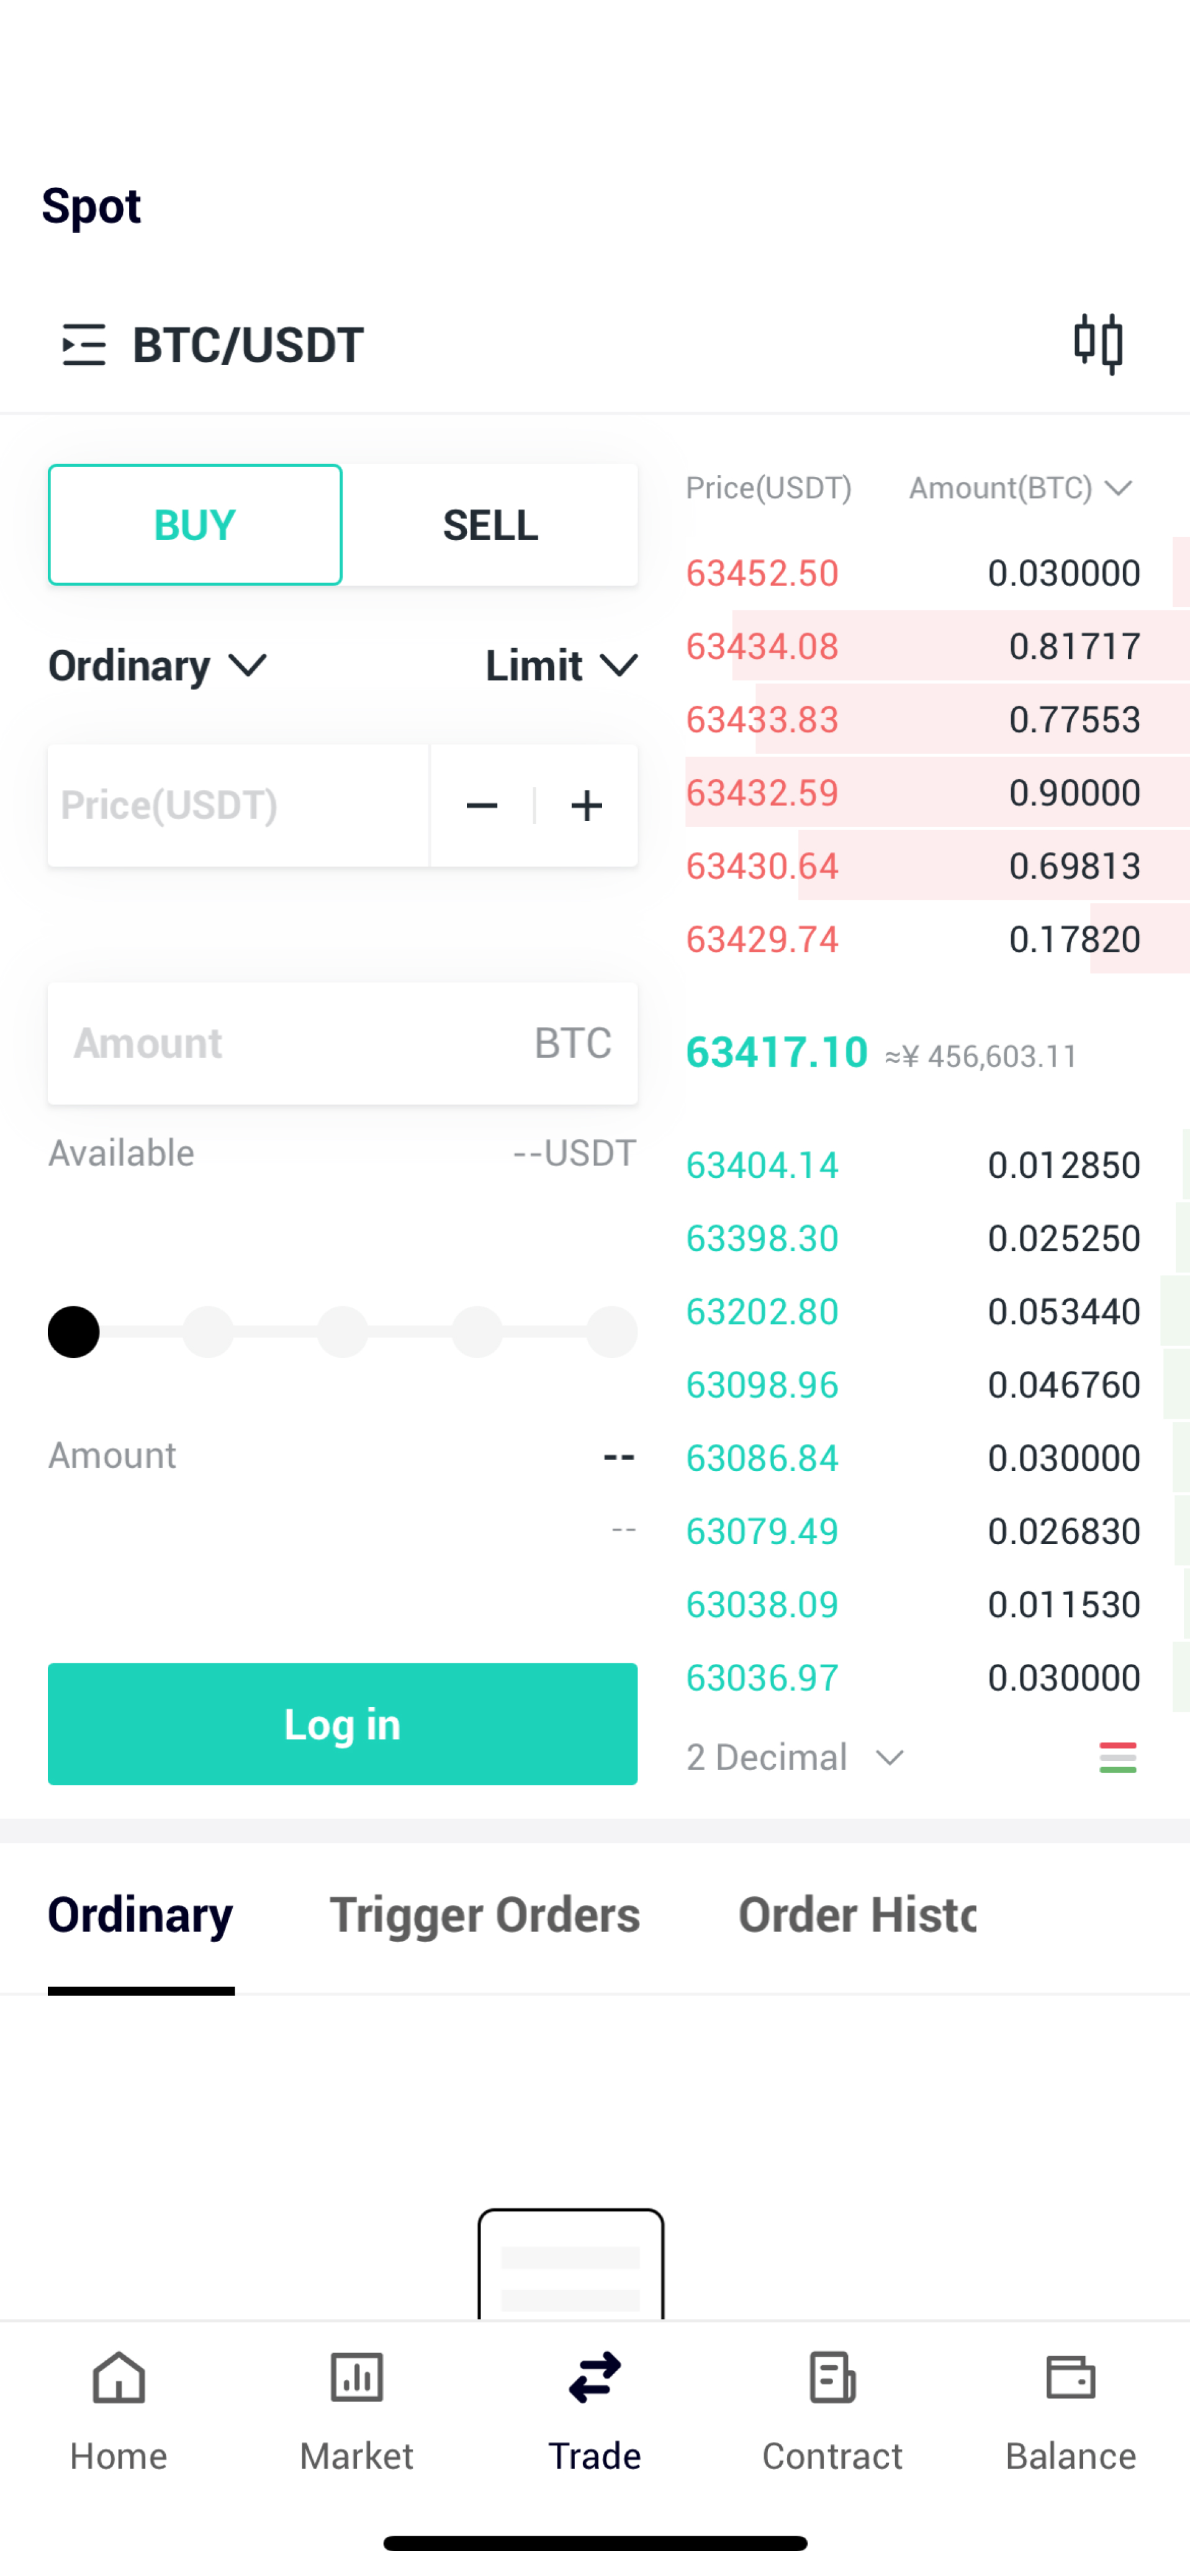Decrease price with the minus button
The height and width of the screenshot is (2576, 1190).
point(482,806)
